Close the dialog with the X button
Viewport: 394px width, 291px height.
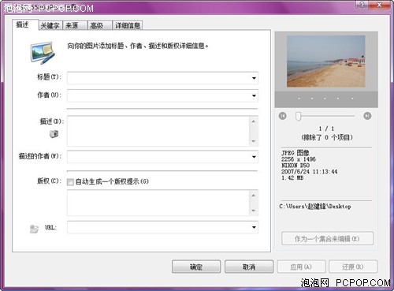click(x=379, y=5)
